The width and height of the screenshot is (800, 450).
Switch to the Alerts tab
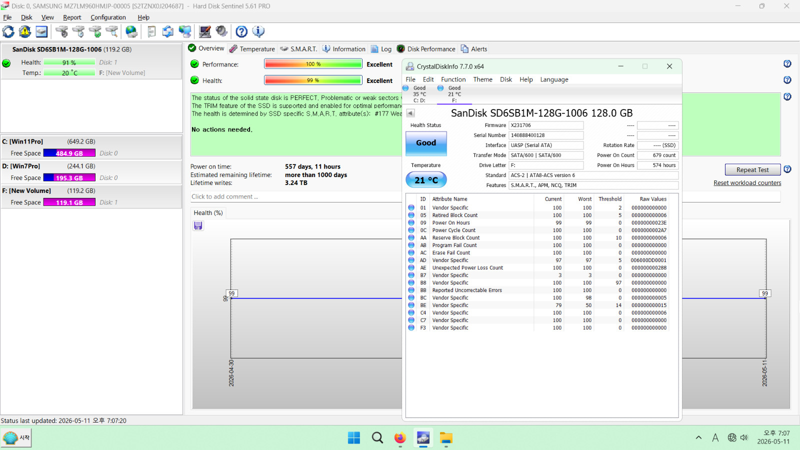[474, 49]
